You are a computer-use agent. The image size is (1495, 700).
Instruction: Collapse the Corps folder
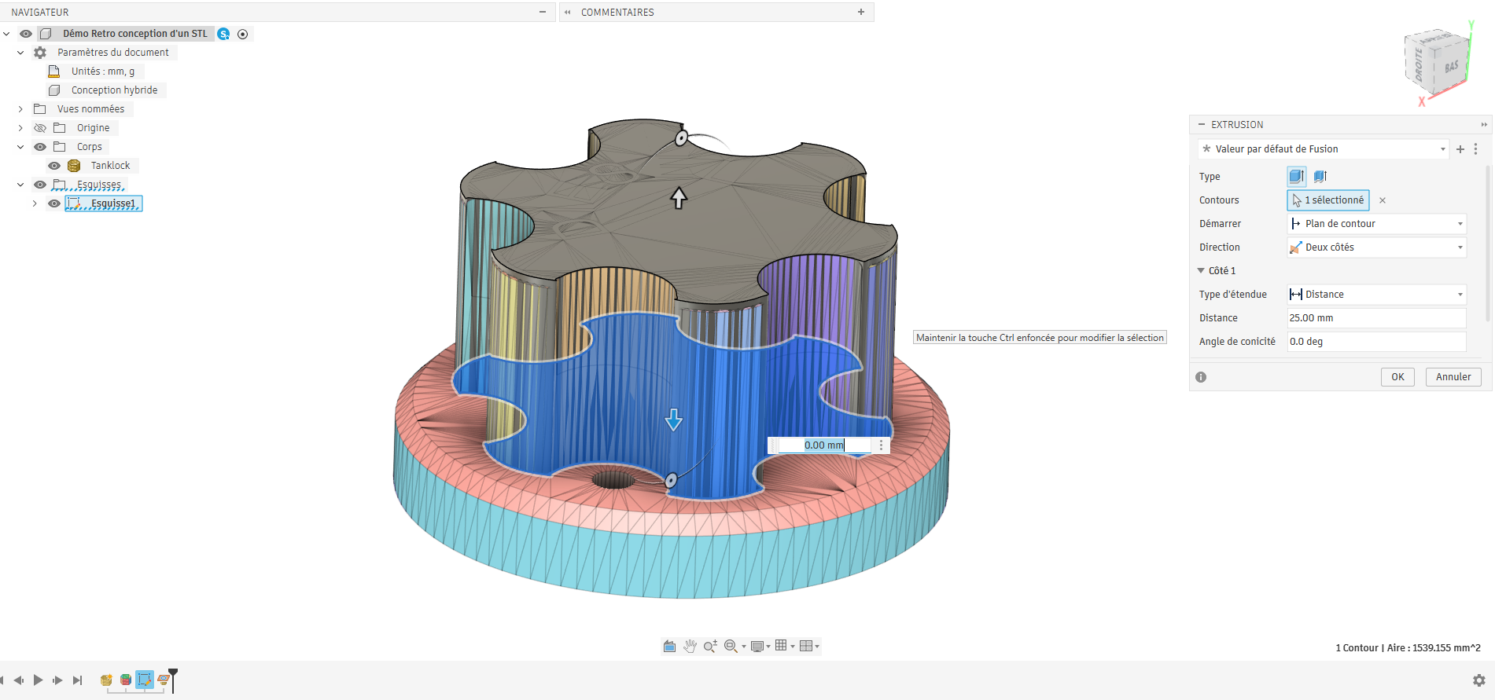[21, 147]
